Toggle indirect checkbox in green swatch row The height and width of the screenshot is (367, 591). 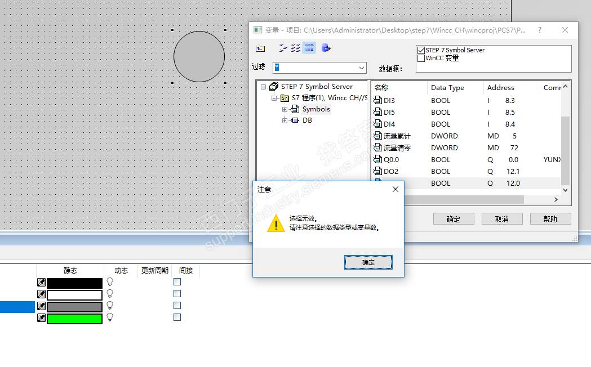[177, 317]
